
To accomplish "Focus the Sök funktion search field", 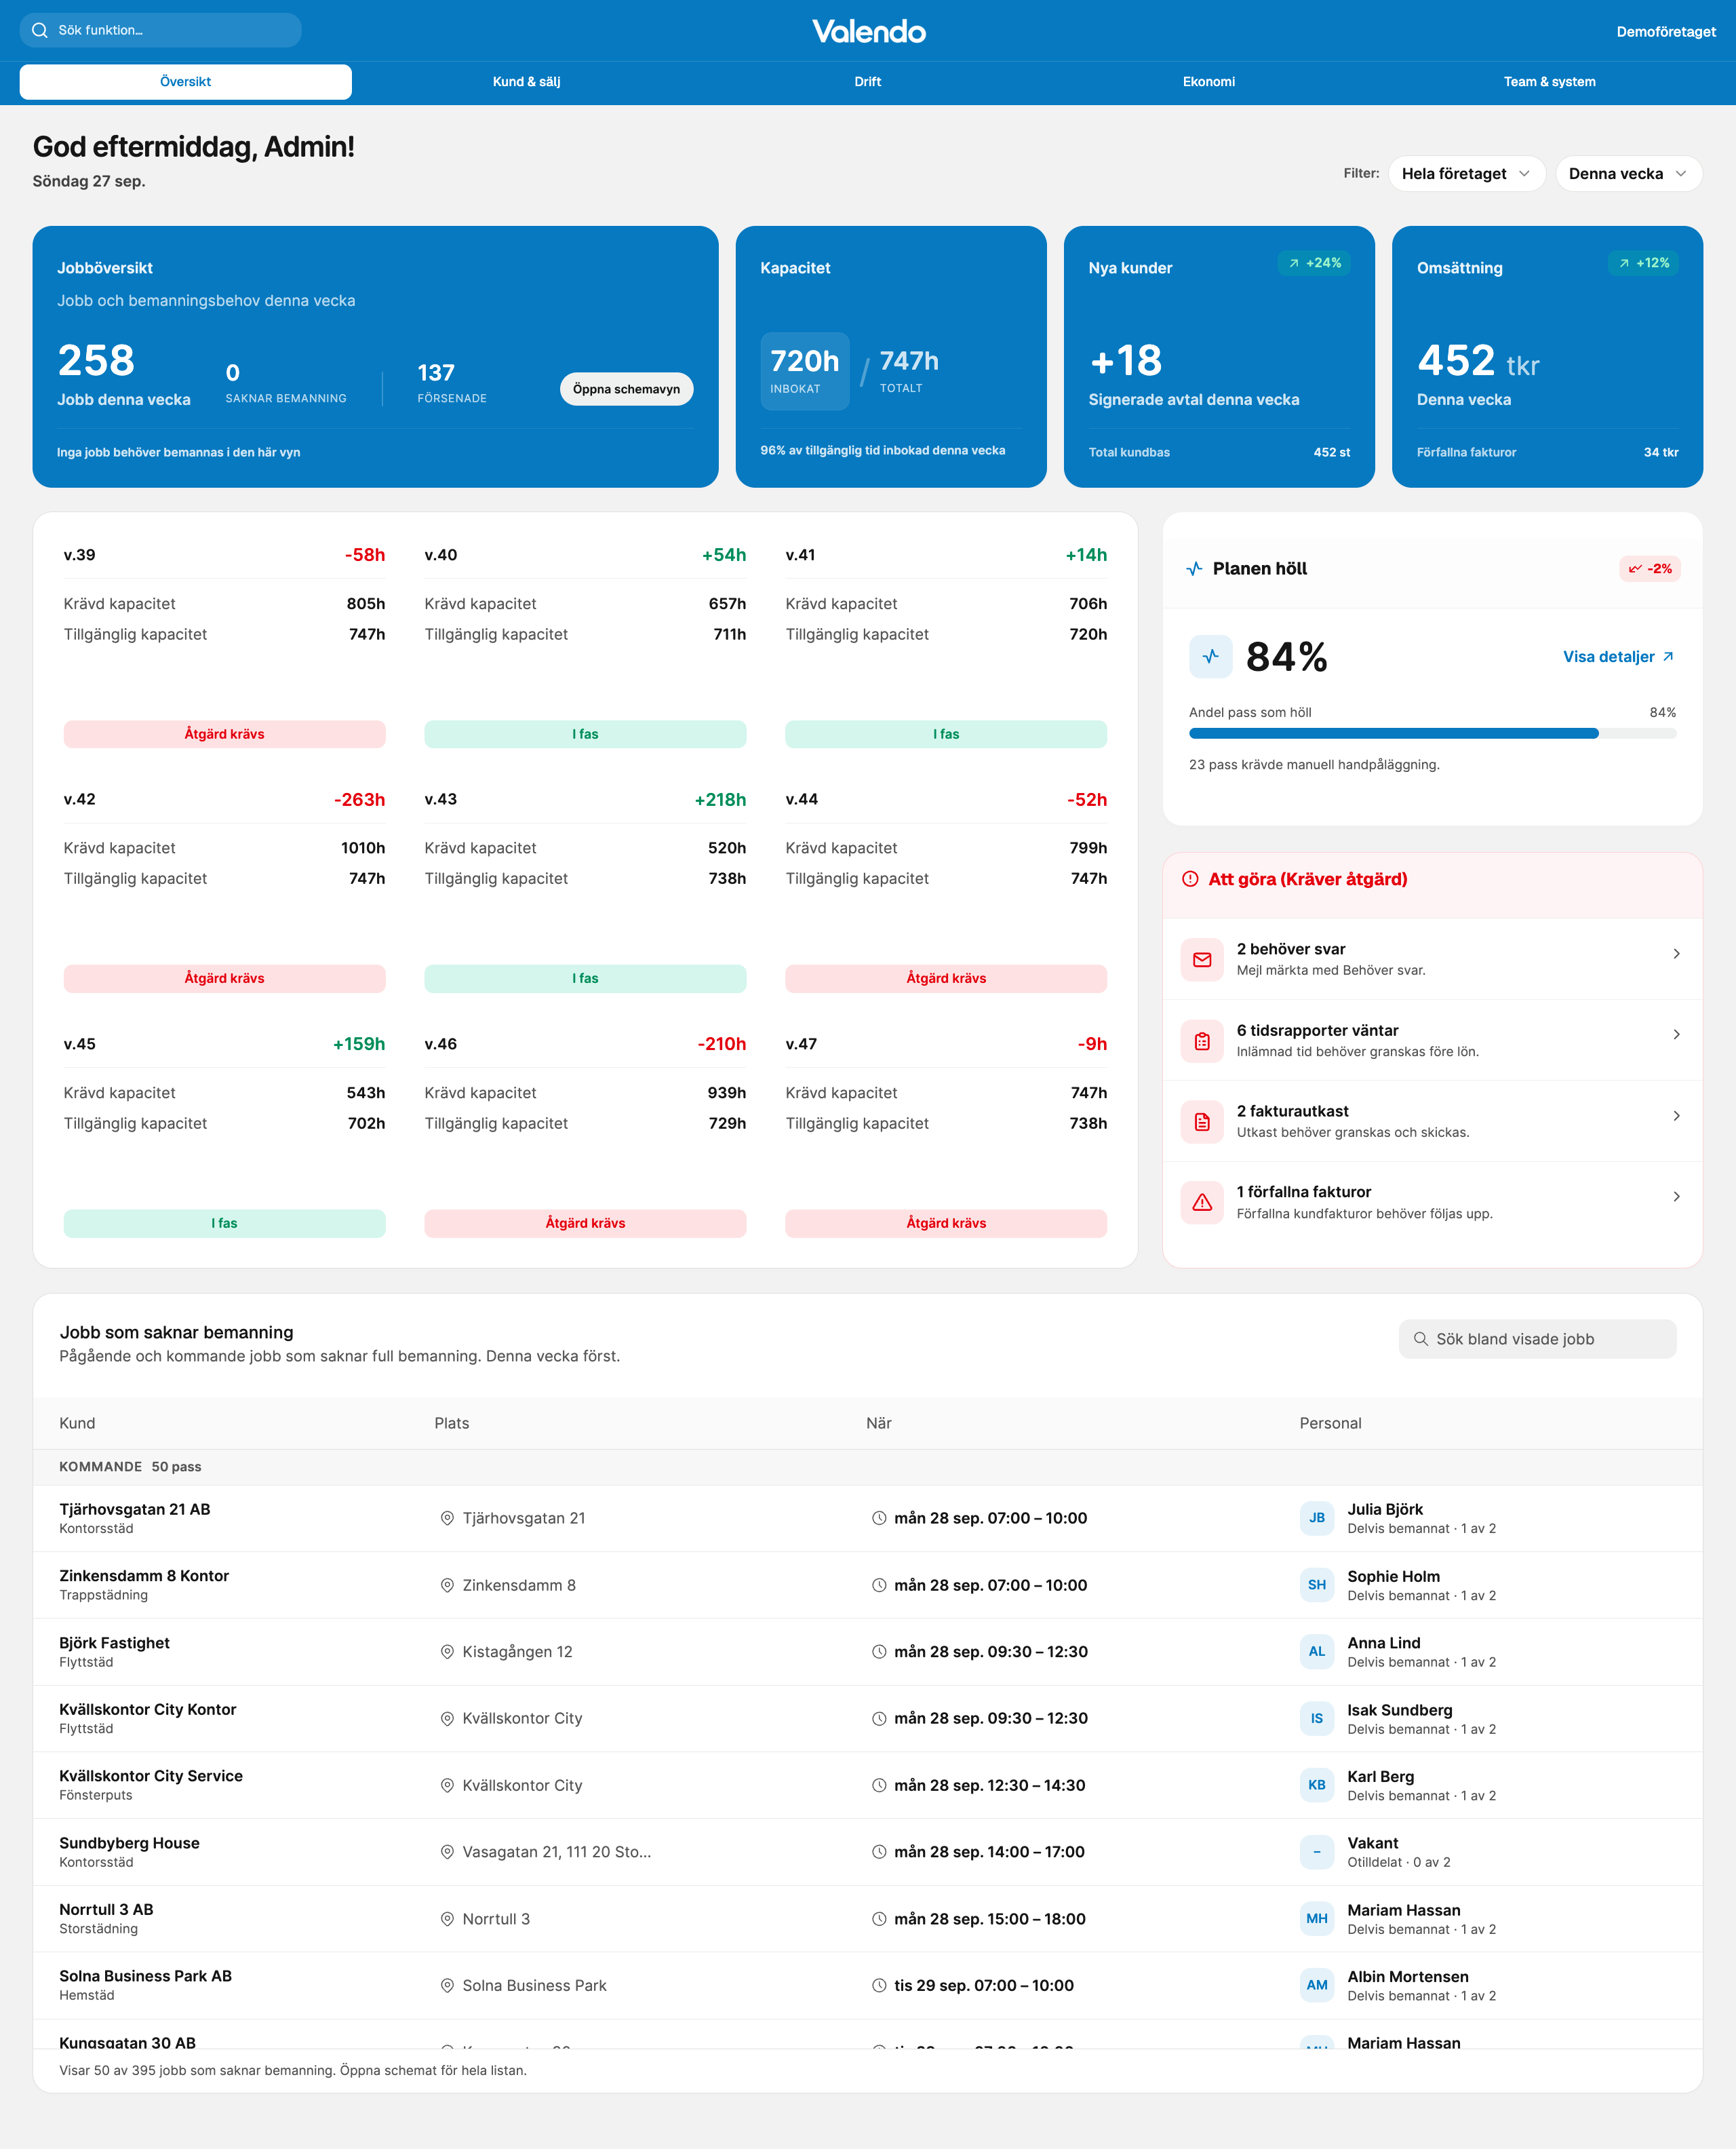I will click(161, 30).
